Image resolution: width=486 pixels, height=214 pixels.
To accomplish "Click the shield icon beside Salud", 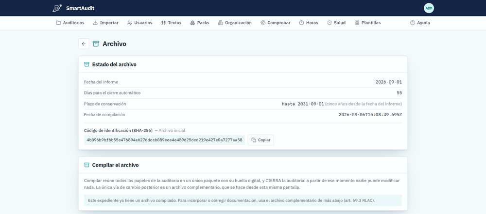I will pyautogui.click(x=329, y=23).
